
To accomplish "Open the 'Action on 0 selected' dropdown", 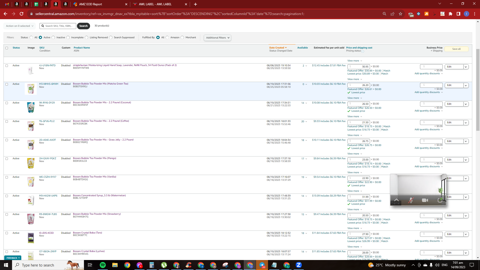I will pos(19,26).
